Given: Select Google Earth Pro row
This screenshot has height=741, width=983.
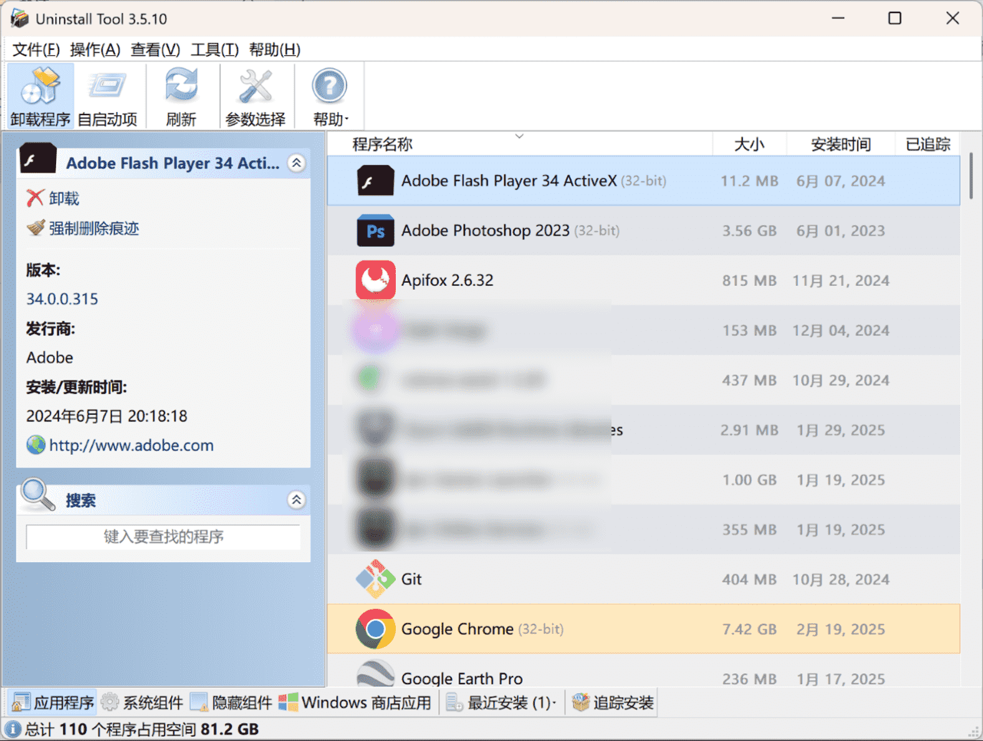Looking at the screenshot, I should point(644,671).
